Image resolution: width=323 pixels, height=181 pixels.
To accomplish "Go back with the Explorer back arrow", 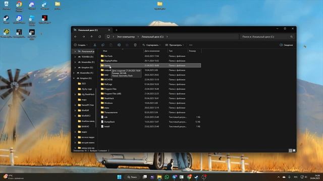I will [76, 37].
